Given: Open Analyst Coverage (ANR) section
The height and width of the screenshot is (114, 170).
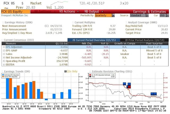Looking at the screenshot, I should [141, 22].
